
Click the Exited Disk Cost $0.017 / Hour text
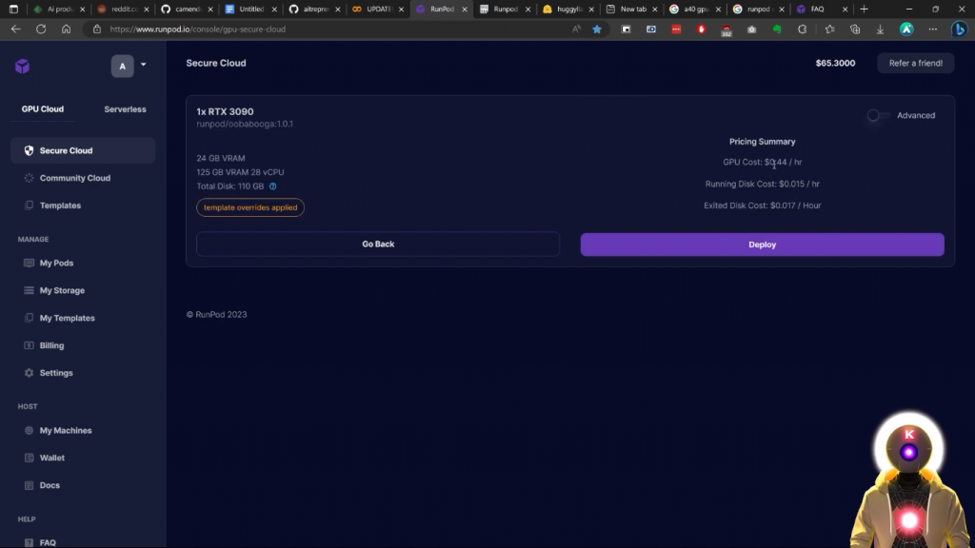coord(763,205)
